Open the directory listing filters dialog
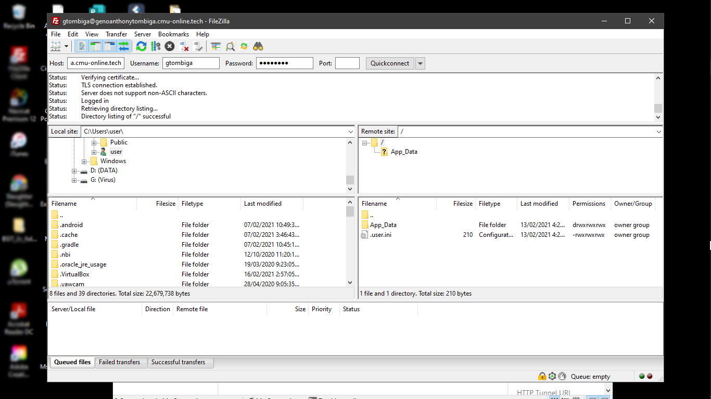This screenshot has width=711, height=399. click(215, 46)
